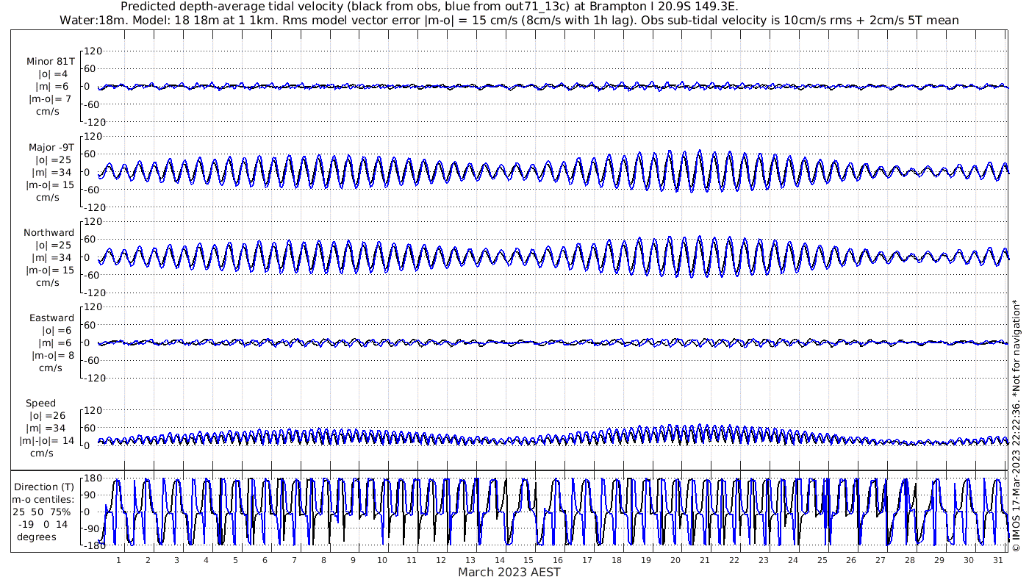
Task: Click day tick label '5' on date axis
Action: pyautogui.click(x=235, y=560)
